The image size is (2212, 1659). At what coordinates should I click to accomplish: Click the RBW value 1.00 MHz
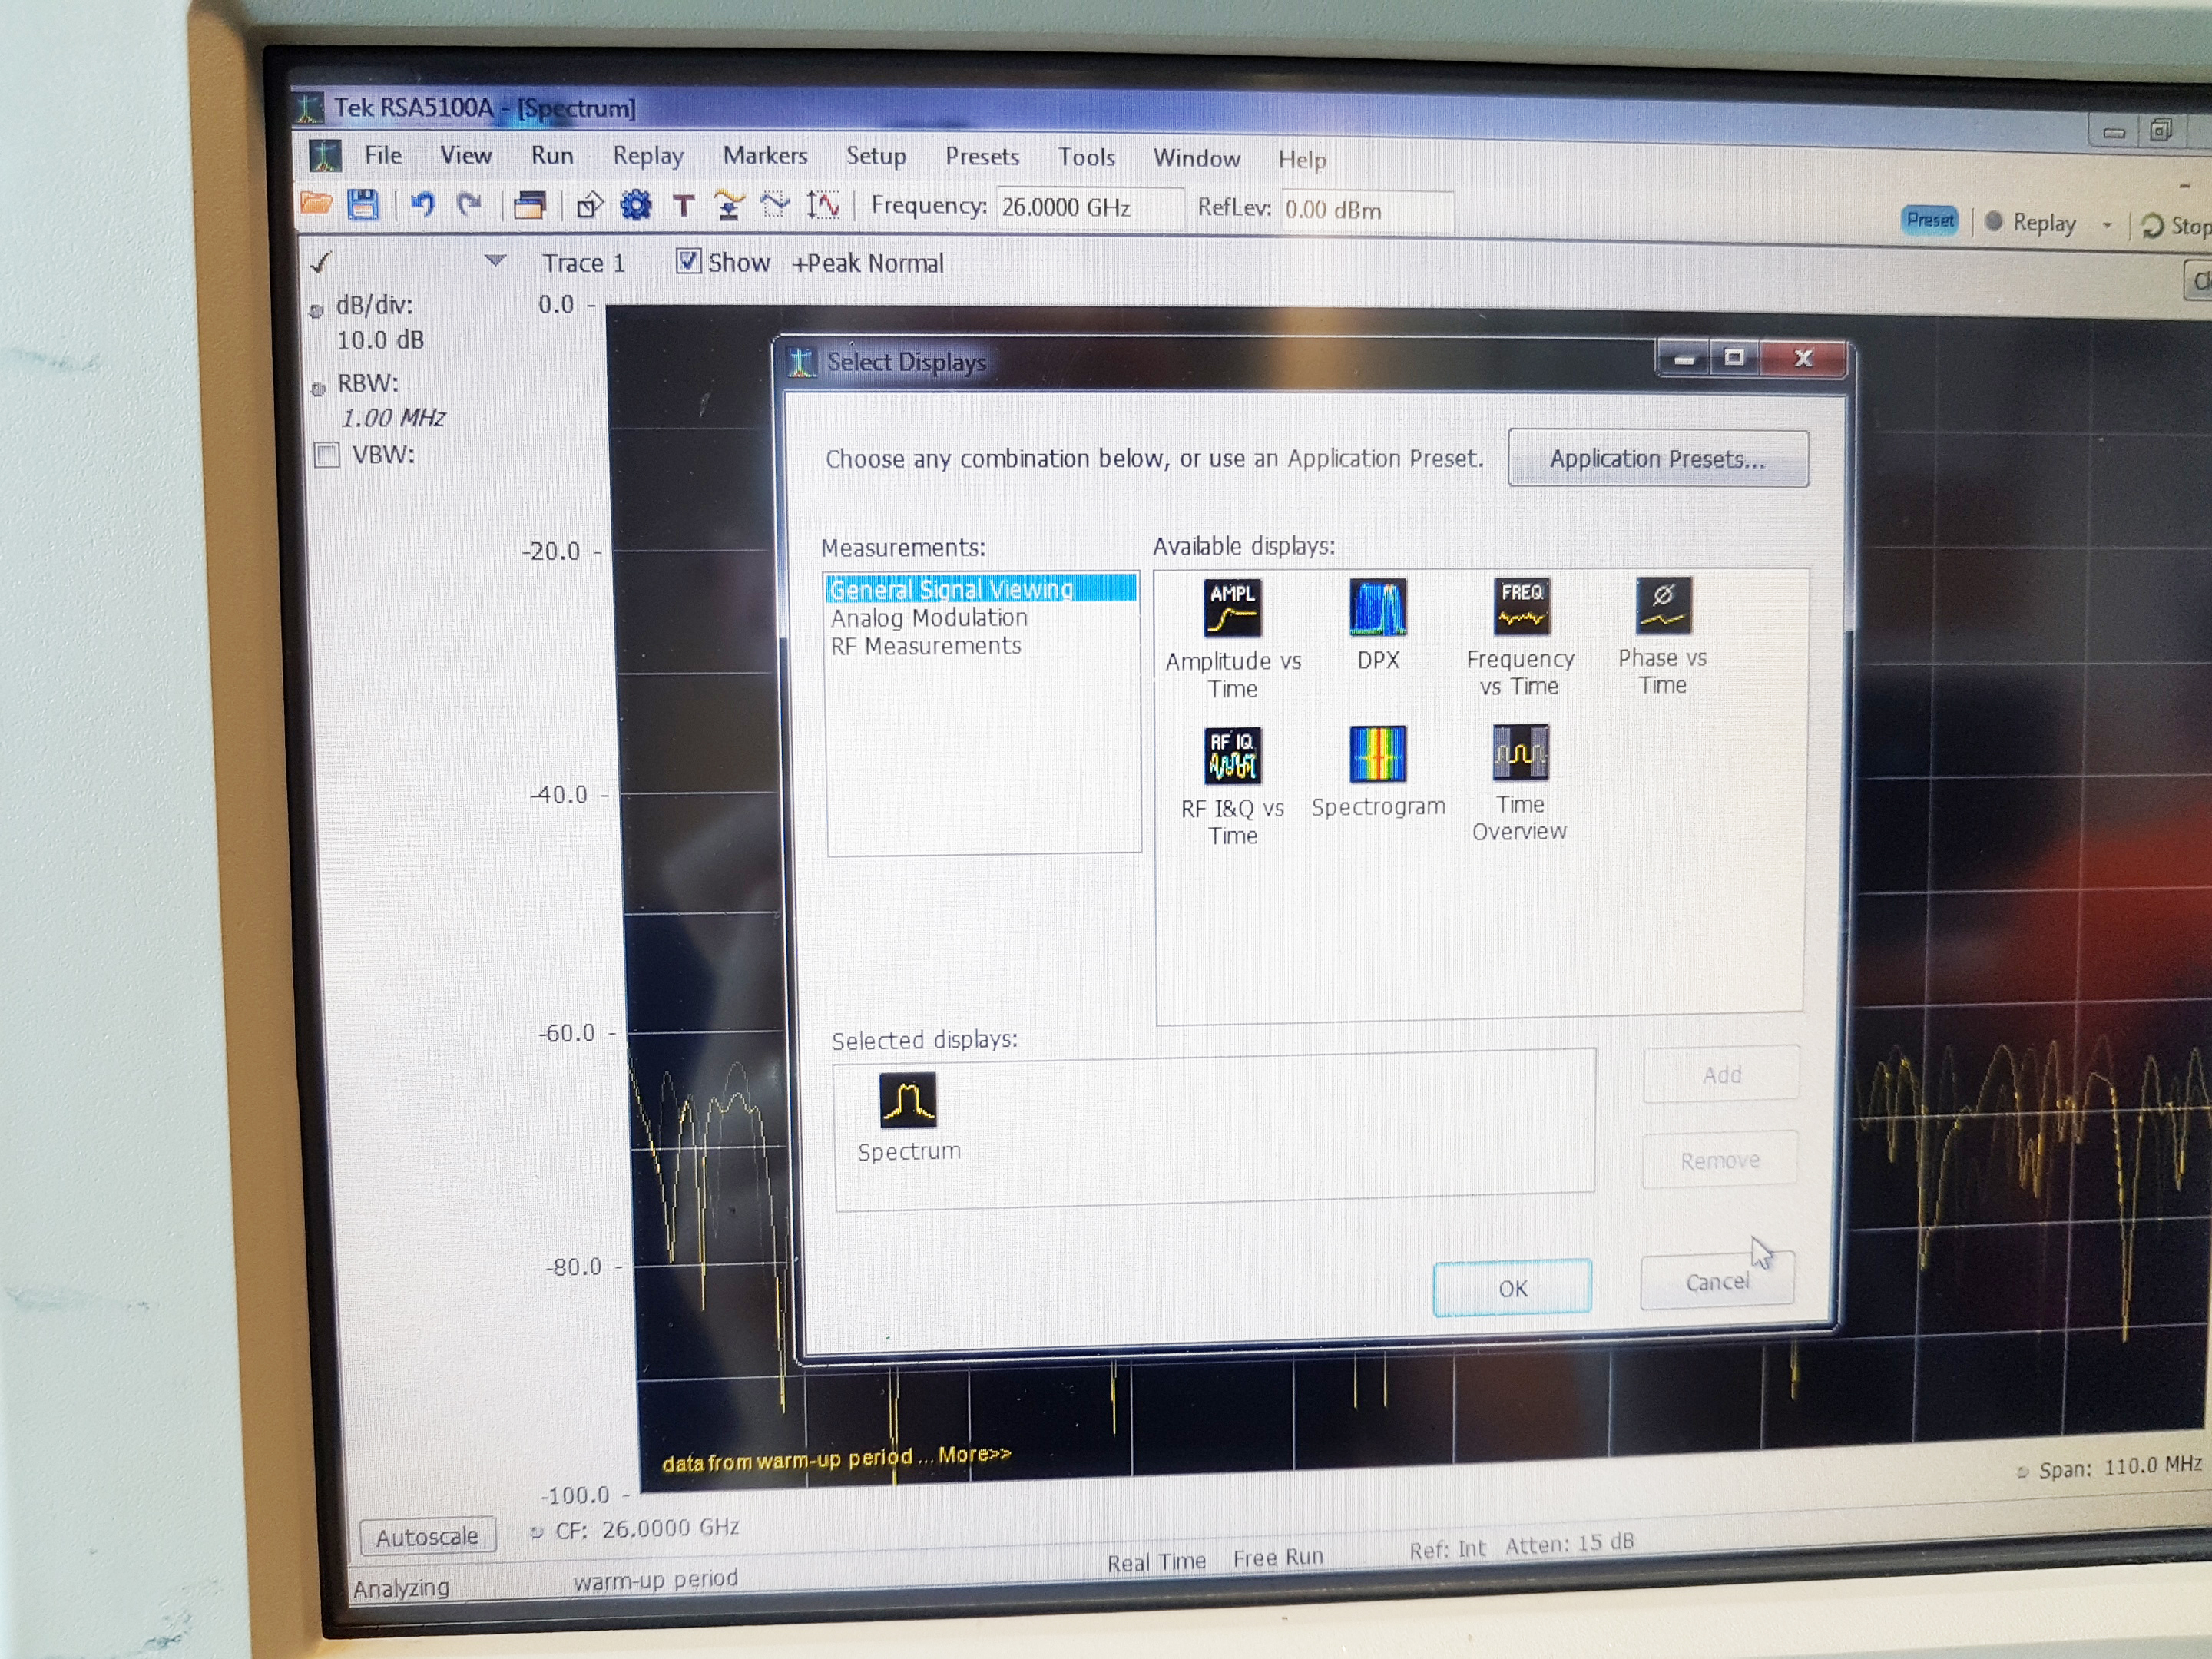coord(393,417)
